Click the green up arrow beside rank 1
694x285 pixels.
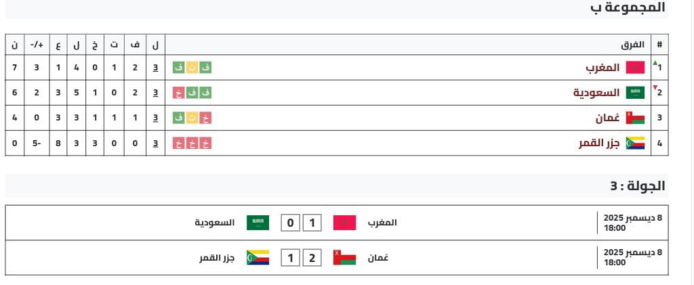655,63
